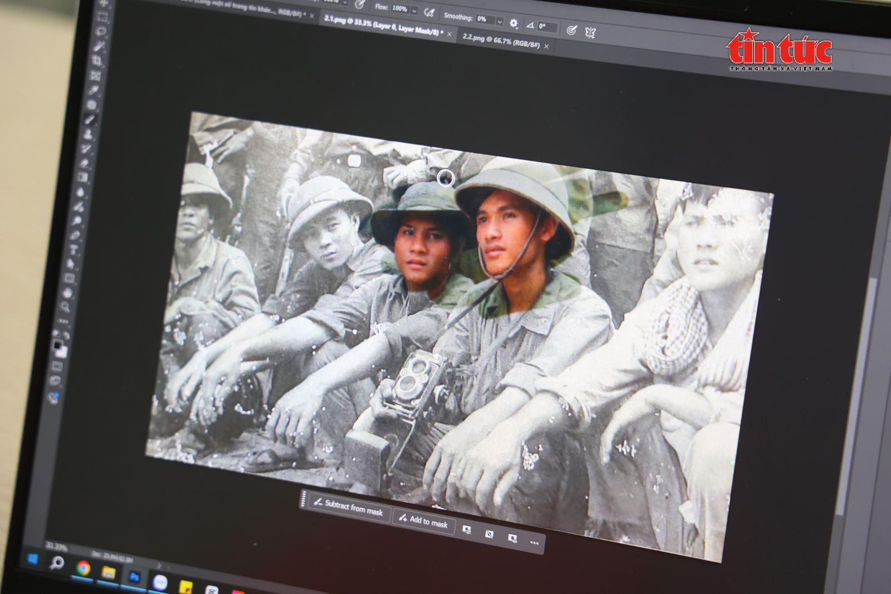This screenshot has width=891, height=594.
Task: Toggle pressure for size target icon
Action: tap(571, 30)
